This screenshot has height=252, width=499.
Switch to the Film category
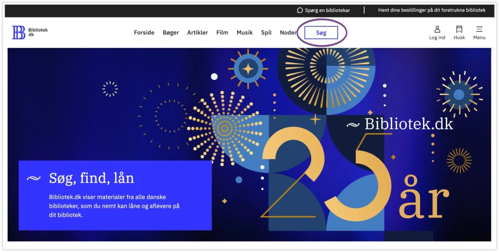(x=222, y=33)
